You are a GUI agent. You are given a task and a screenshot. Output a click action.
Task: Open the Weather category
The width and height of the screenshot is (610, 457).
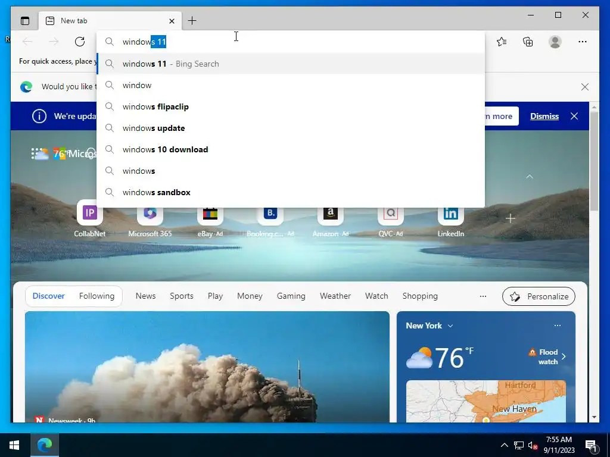point(335,296)
